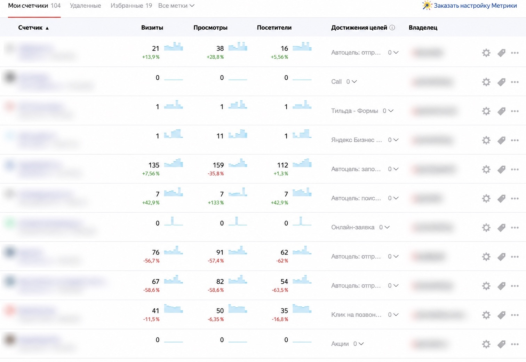Sort by the Визиты column header
This screenshot has height=362, width=526.
pos(152,27)
